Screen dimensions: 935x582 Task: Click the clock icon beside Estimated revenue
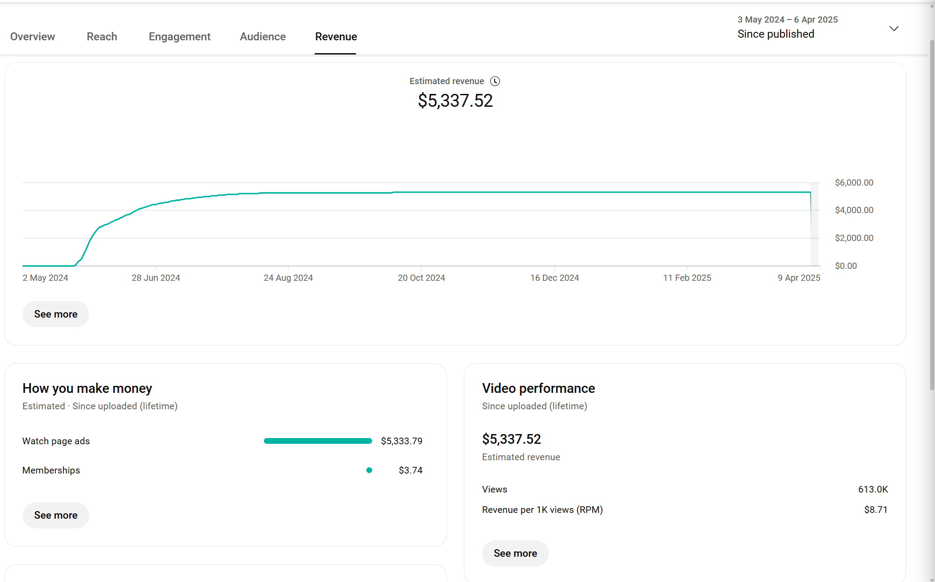tap(495, 81)
